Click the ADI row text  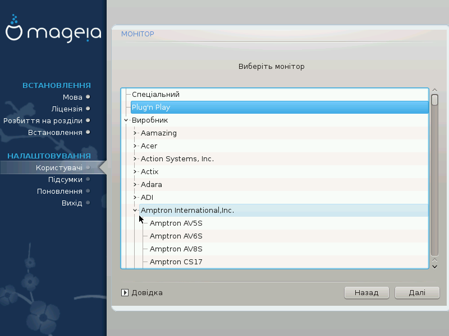click(147, 198)
